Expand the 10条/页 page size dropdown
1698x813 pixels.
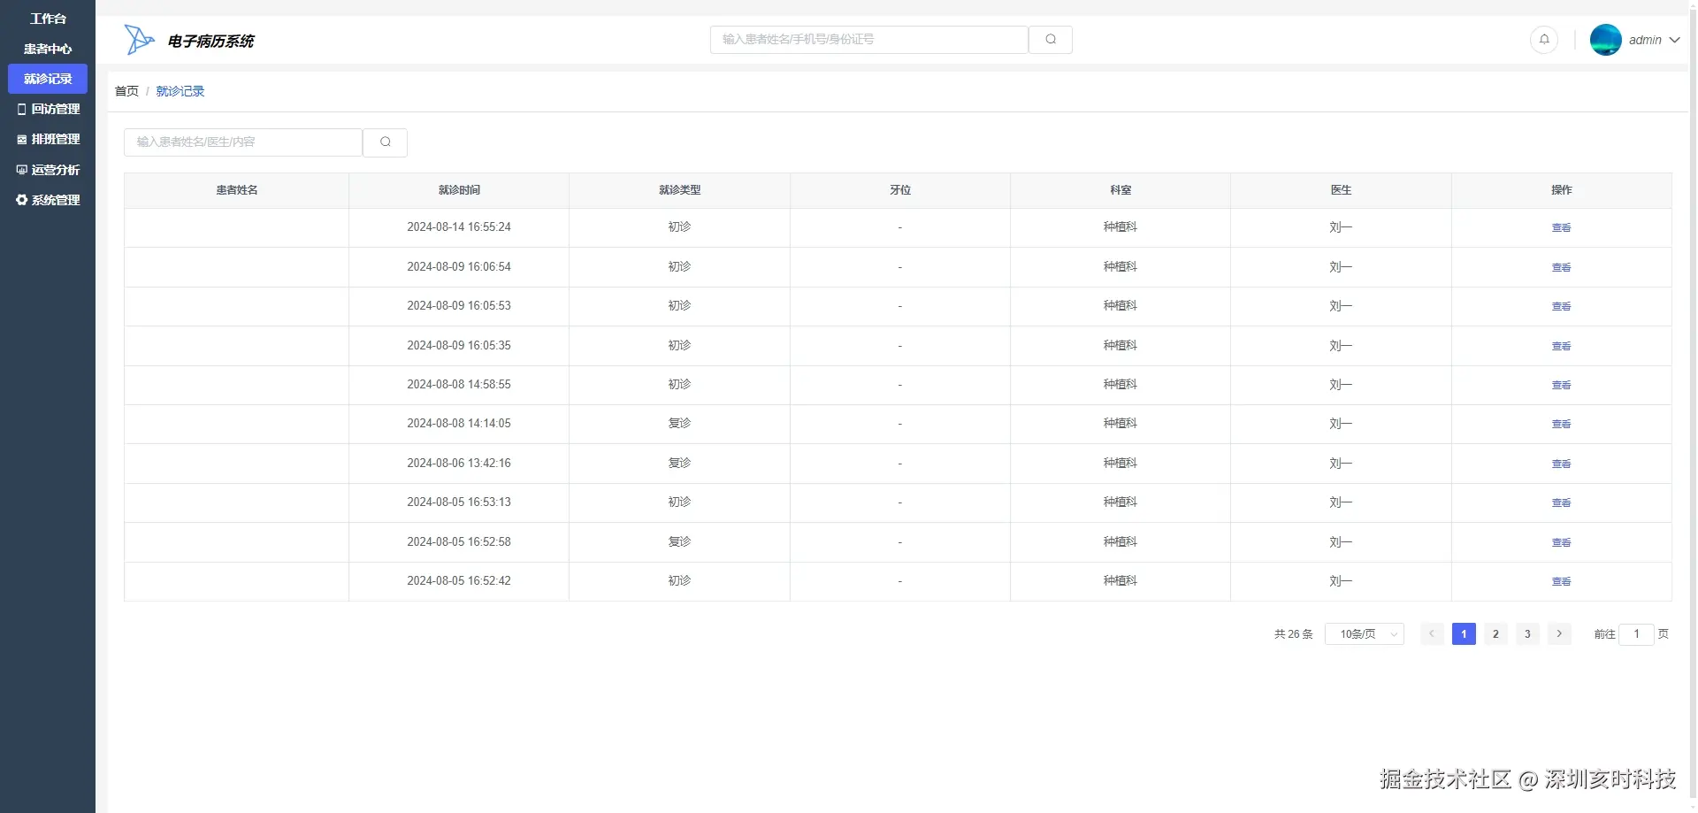(x=1365, y=634)
